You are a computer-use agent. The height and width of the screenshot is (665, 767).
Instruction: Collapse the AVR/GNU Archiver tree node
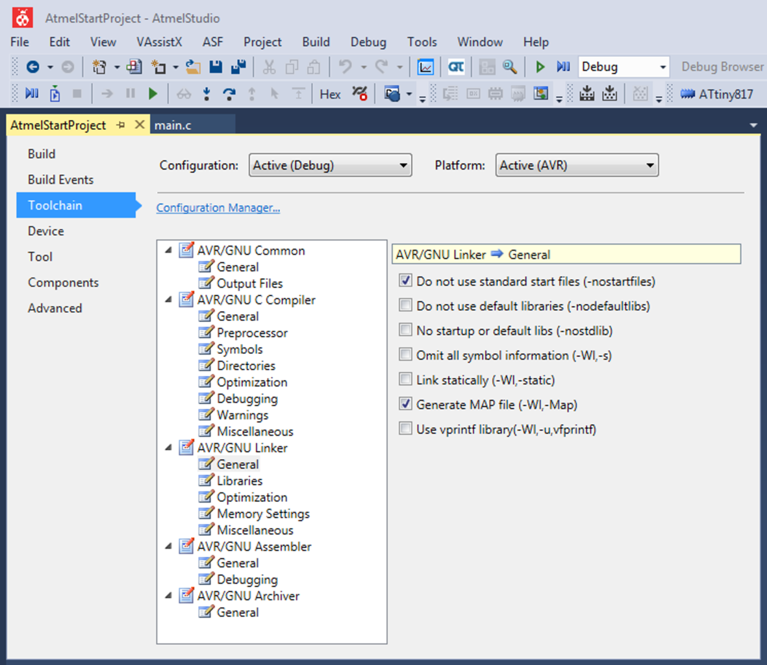(169, 596)
